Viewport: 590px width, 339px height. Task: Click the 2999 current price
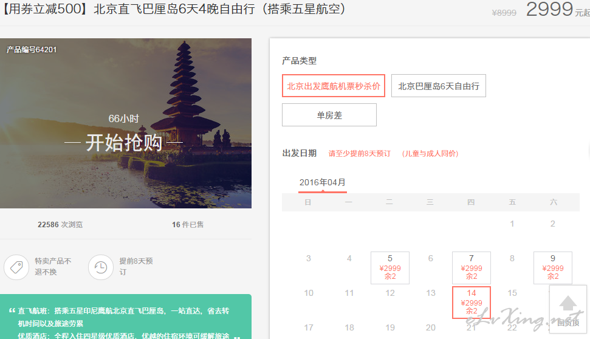point(549,9)
